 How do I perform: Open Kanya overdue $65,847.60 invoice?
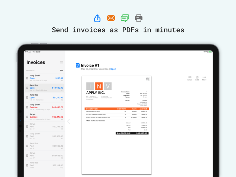(x=45, y=117)
